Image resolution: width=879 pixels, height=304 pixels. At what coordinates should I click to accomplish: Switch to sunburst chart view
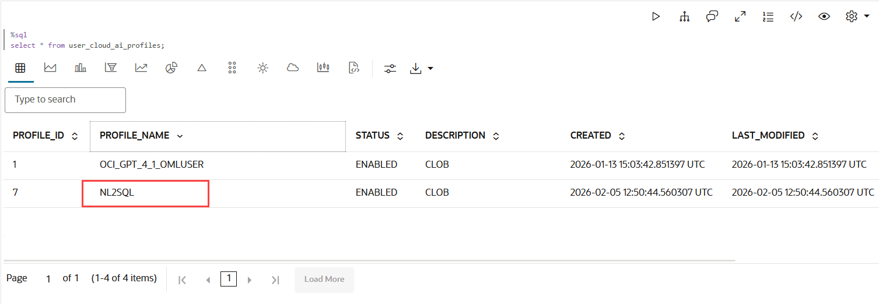[263, 68]
